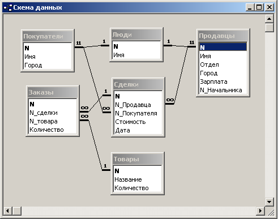The image size is (278, 219).
Task: Select field N in Заказы table
Action: [x=53, y=104]
